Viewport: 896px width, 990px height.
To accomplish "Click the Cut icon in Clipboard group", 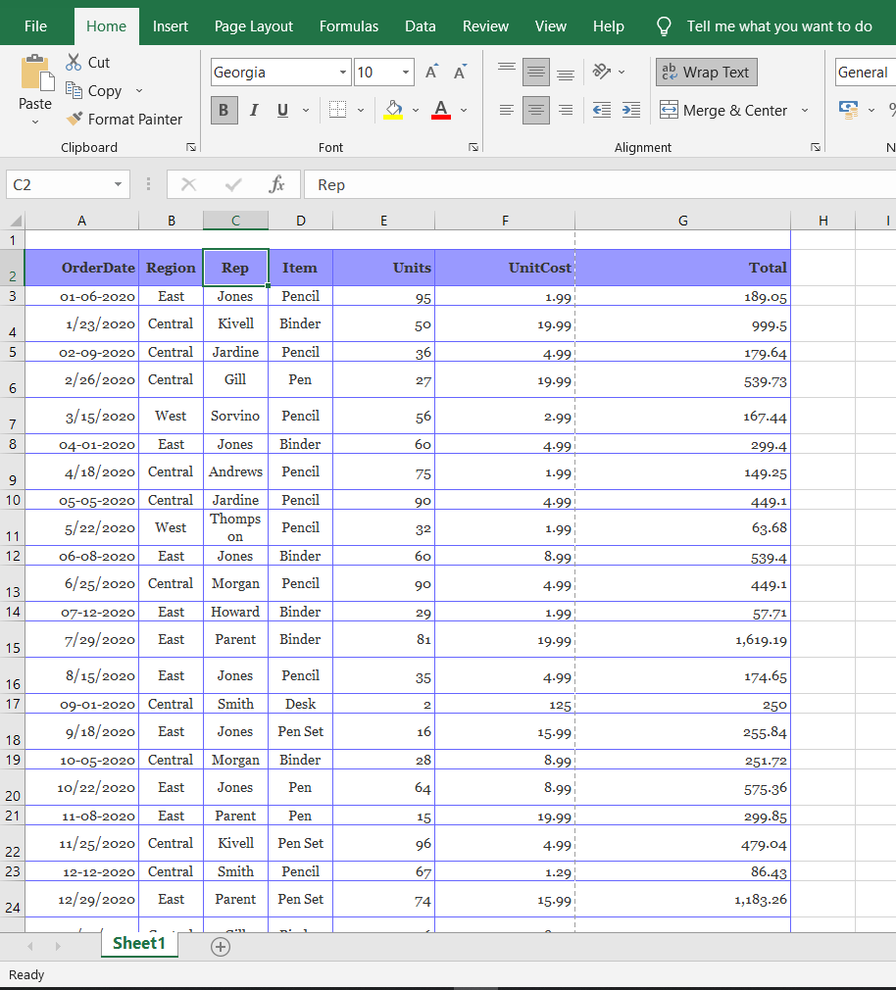I will point(74,62).
